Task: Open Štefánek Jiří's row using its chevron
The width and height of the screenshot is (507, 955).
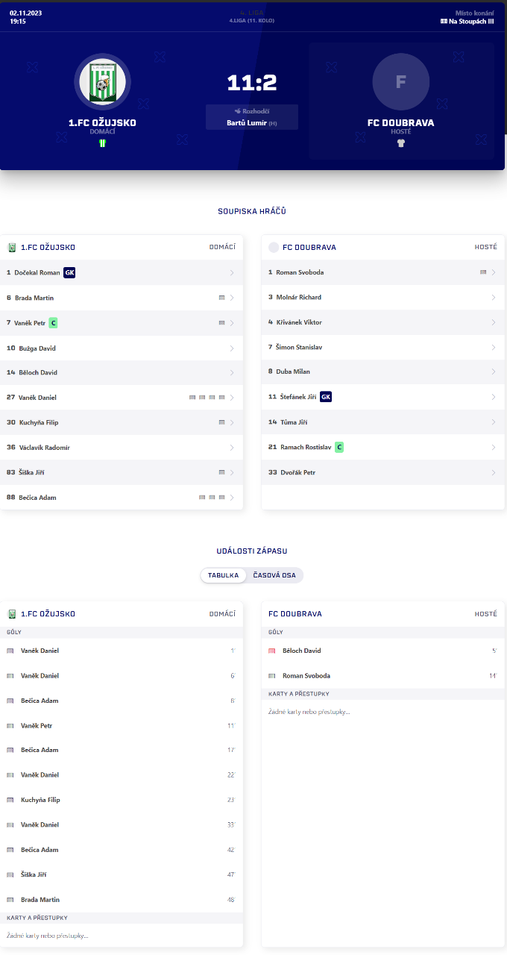Action: pyautogui.click(x=494, y=397)
